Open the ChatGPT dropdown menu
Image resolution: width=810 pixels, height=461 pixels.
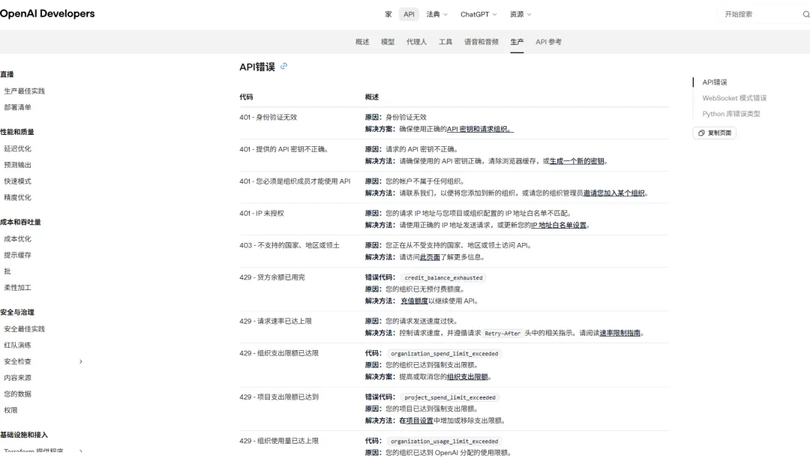point(478,14)
